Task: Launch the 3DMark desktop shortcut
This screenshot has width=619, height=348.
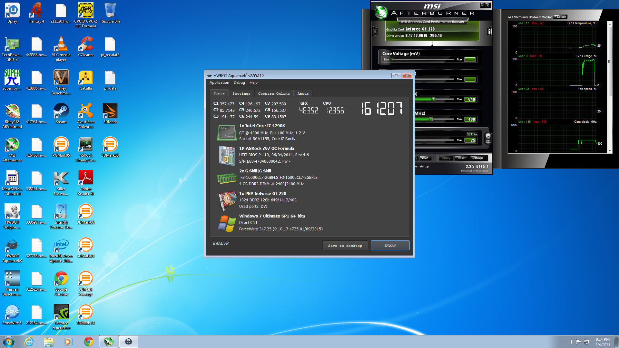Action: pos(110,114)
